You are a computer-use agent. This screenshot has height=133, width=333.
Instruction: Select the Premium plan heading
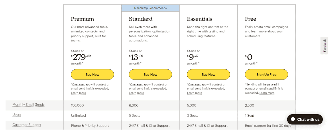click(82, 19)
